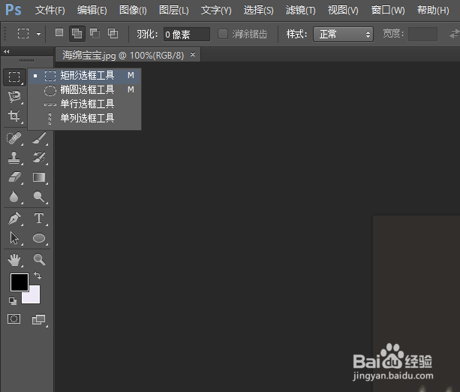The width and height of the screenshot is (460, 392).
Task: Swap width and height arrows icon
Action: 454,34
